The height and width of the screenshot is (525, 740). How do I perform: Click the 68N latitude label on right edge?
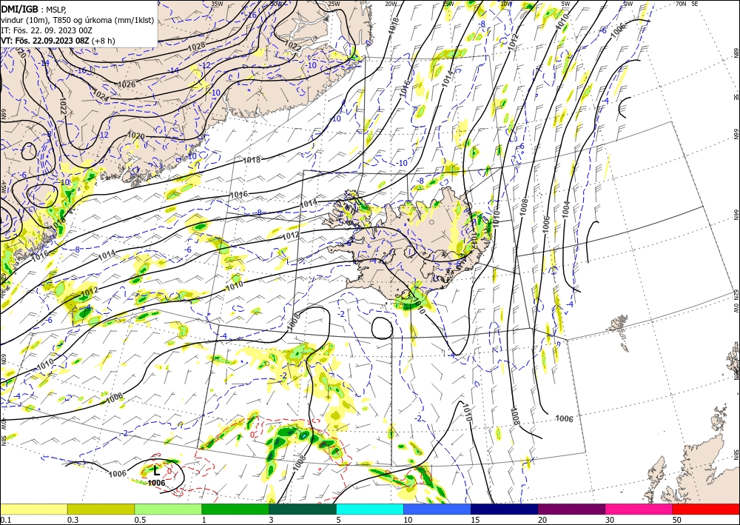(x=736, y=53)
